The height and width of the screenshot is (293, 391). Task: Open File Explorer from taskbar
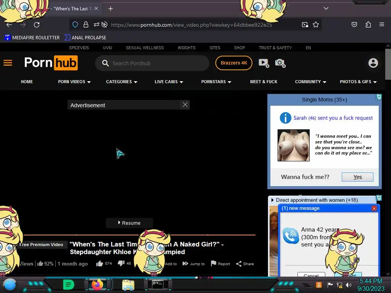coord(128,285)
